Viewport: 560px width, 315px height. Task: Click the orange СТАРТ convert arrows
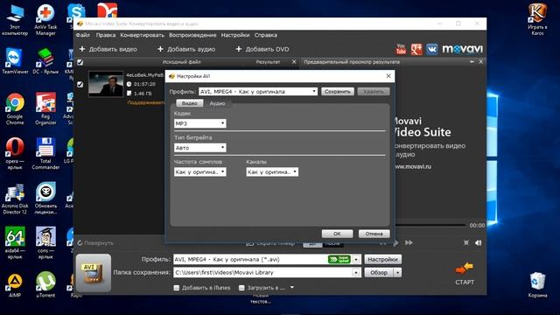point(465,268)
